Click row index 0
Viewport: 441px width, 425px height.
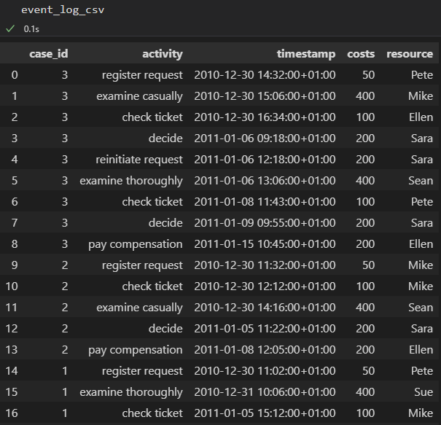click(15, 75)
